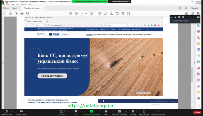Click the cloud upload icon in the toolbar
Screen dimensions: 203x116
(x=16, y=13)
